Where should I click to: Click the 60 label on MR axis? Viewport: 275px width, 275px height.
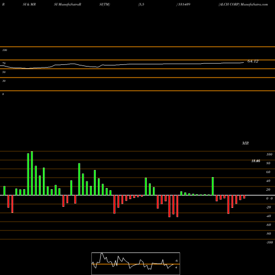pyautogui.click(x=268, y=172)
